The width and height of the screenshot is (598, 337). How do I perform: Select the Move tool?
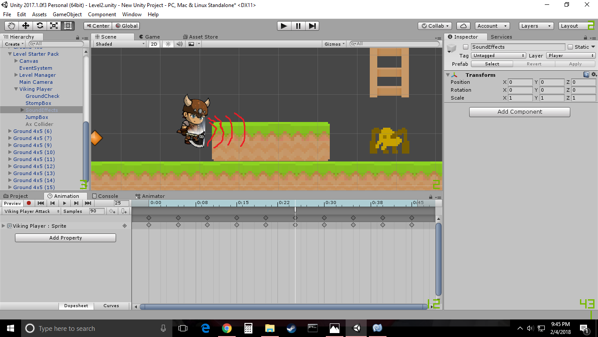26,26
